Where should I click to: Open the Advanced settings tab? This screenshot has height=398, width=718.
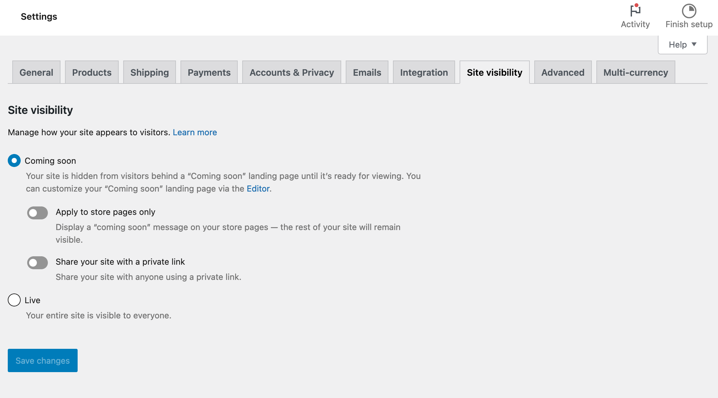tap(562, 72)
